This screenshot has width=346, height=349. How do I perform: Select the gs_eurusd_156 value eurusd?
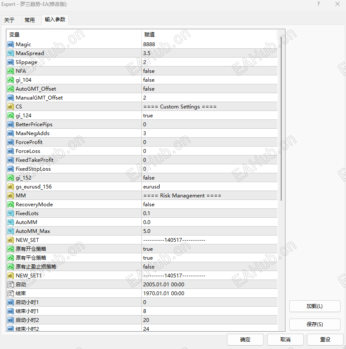152,187
